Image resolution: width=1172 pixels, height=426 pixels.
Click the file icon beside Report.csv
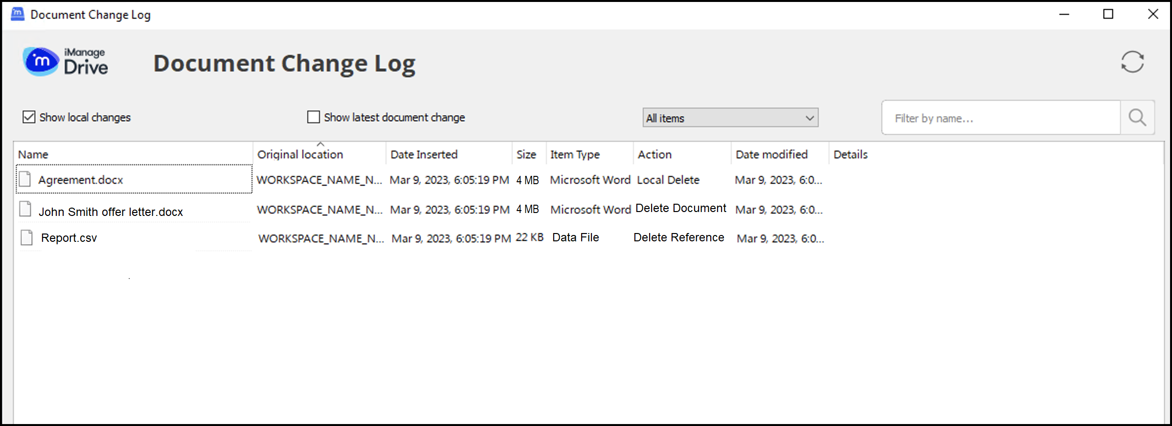point(27,237)
